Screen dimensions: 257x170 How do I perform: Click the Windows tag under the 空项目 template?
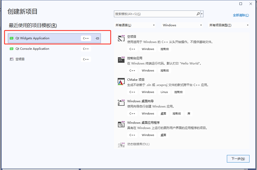148,49
